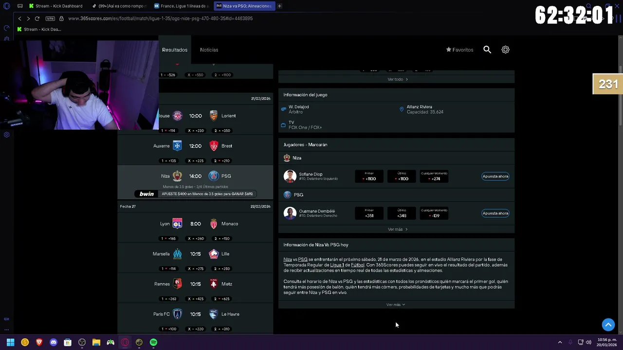This screenshot has width=623, height=350.
Task: Open the Opera GX menu logo
Action: coord(6,6)
